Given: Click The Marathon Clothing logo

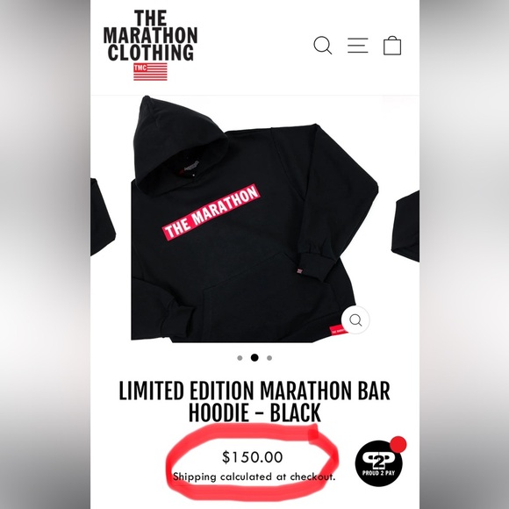Looking at the screenshot, I should (150, 45).
